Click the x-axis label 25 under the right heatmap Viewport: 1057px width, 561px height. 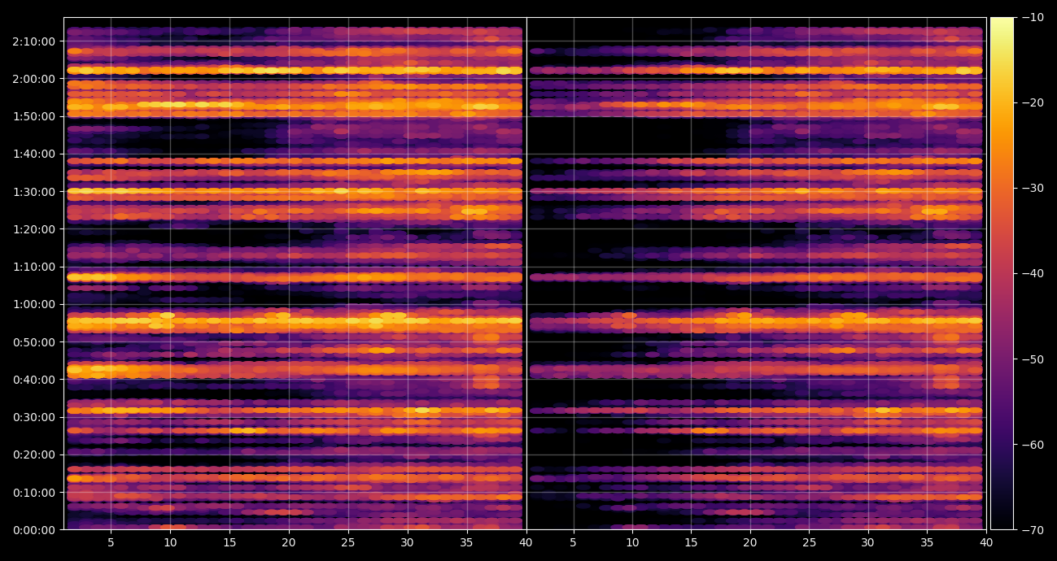pos(810,543)
